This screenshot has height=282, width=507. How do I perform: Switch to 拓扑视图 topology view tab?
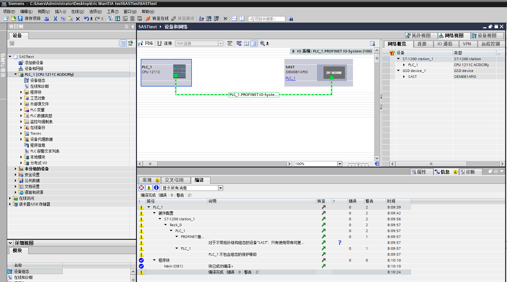coord(421,35)
